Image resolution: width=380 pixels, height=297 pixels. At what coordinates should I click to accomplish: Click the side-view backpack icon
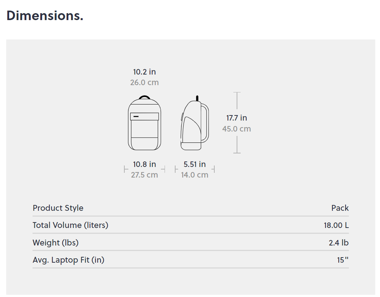[x=195, y=123]
